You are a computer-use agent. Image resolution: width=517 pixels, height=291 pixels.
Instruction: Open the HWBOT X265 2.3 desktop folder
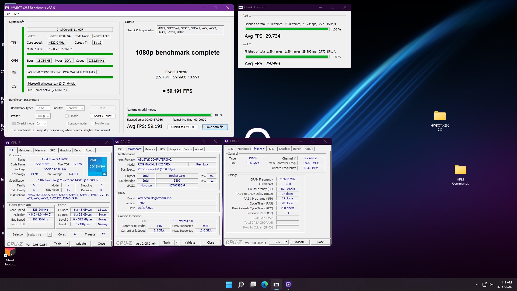pos(440,121)
